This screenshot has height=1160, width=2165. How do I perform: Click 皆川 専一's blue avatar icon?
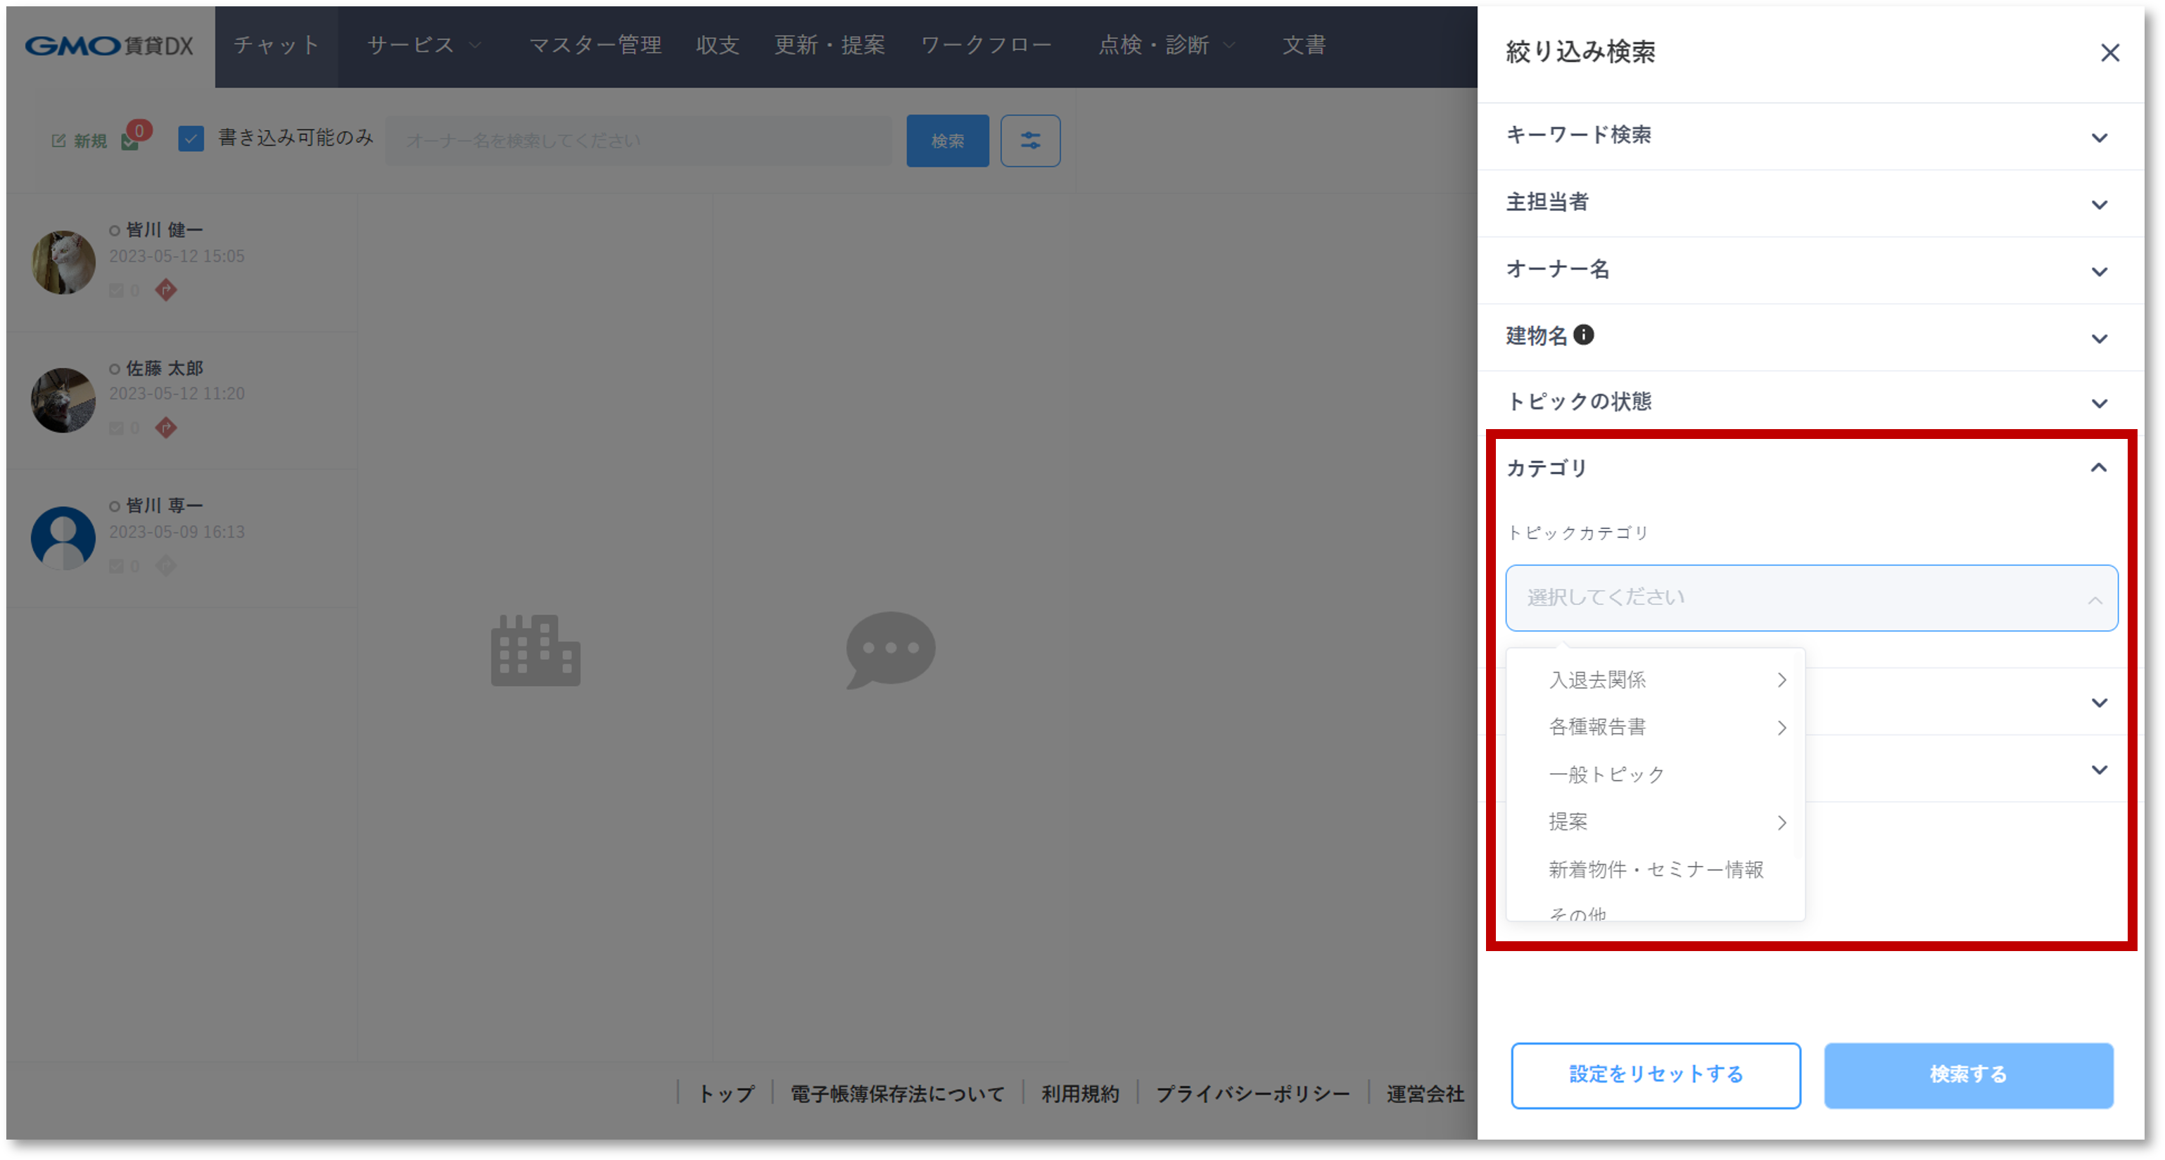(x=63, y=537)
